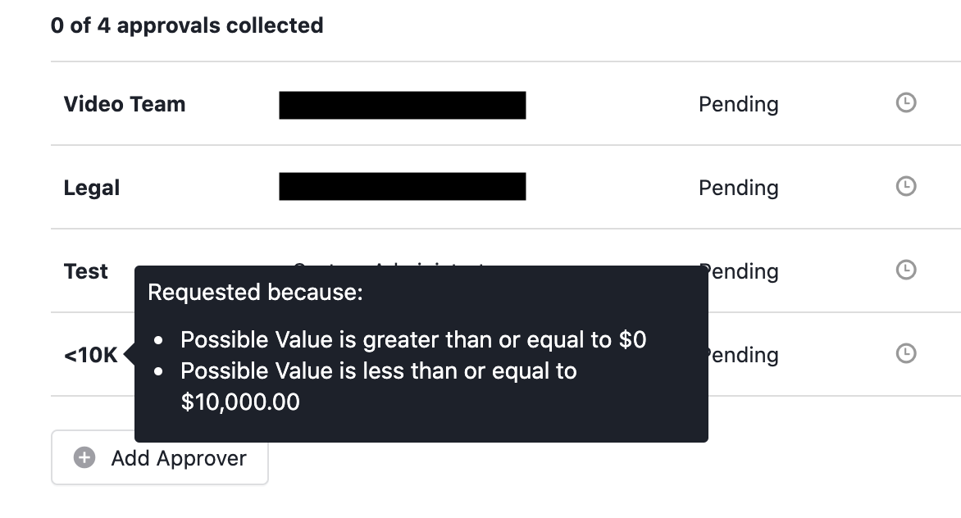961x518 pixels.
Task: Click the clock icon beside <10K approval
Action: [x=906, y=353]
